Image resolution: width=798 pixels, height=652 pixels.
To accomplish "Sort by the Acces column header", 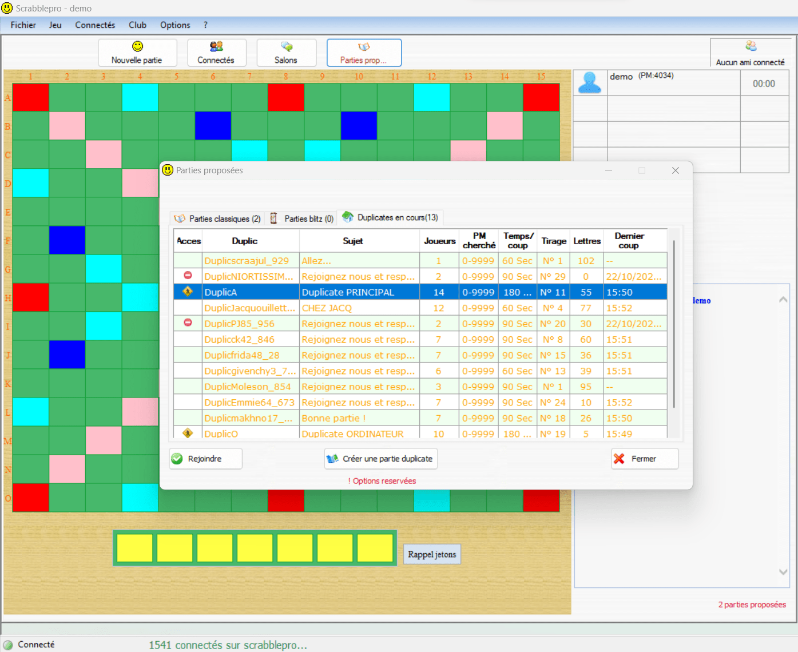I will [188, 241].
